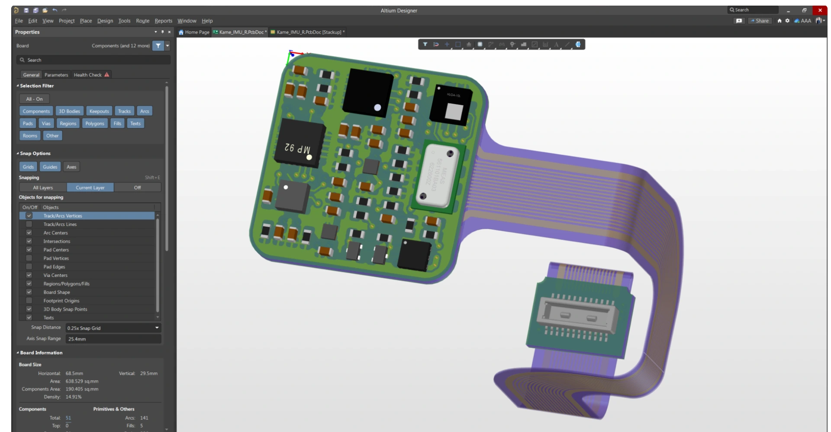The height and width of the screenshot is (432, 831).
Task: Click the 3D body icon in Active Bar
Action: (578, 44)
